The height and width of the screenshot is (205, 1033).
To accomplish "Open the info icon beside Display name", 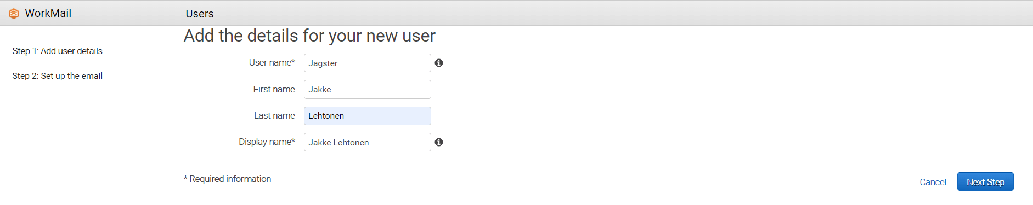I will coord(439,142).
